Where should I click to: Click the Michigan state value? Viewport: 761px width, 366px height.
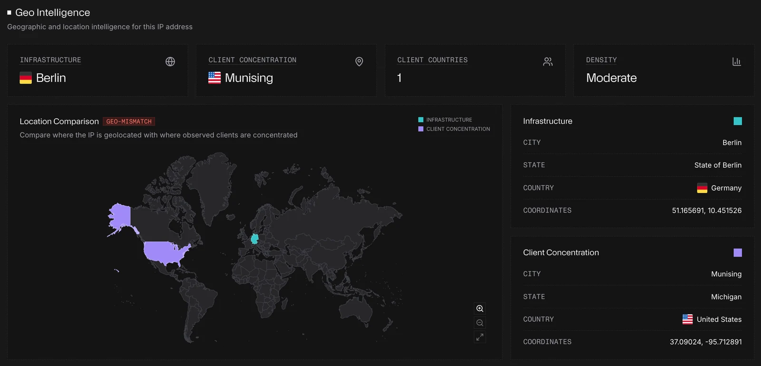pos(726,297)
